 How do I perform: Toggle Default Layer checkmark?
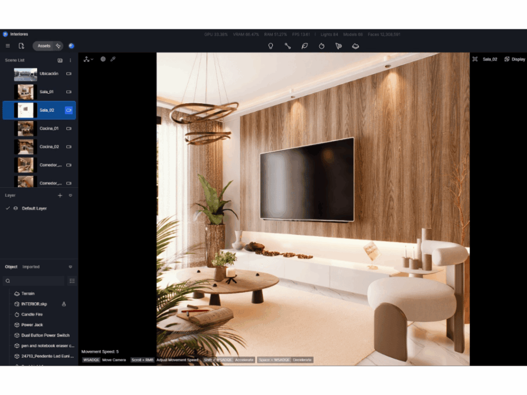coord(8,208)
